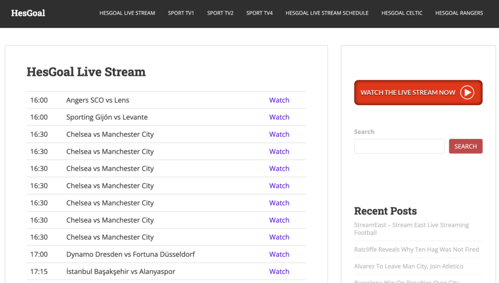Focus the Search input field
The width and height of the screenshot is (499, 283).
point(400,146)
